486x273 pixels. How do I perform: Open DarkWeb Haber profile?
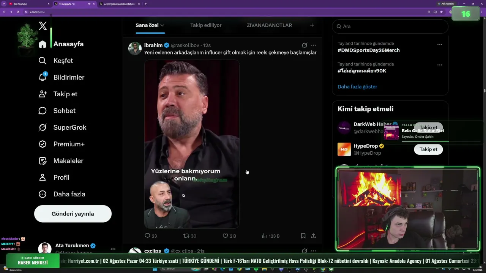[x=372, y=124]
